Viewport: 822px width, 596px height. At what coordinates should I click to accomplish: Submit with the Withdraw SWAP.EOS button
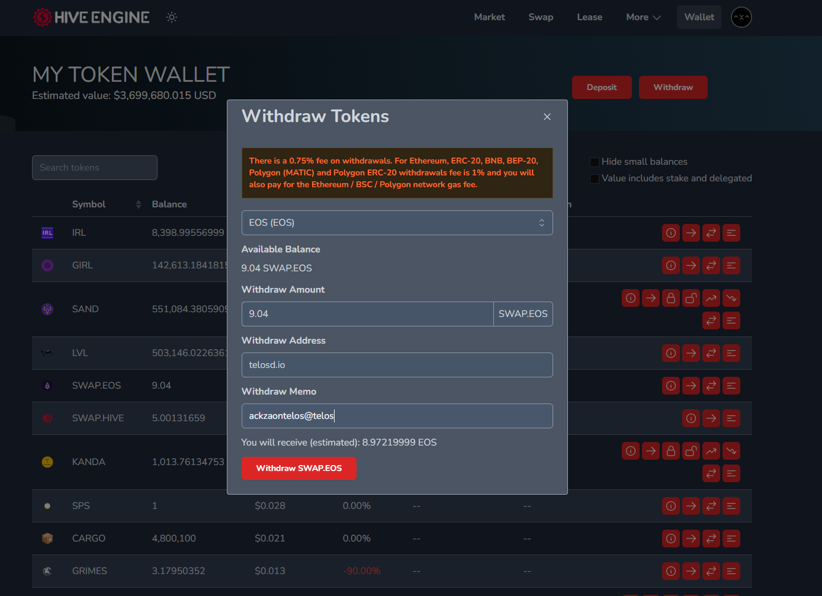point(299,468)
